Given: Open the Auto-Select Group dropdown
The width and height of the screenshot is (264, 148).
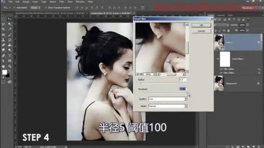Looking at the screenshot, I should pyautogui.click(x=35, y=8).
